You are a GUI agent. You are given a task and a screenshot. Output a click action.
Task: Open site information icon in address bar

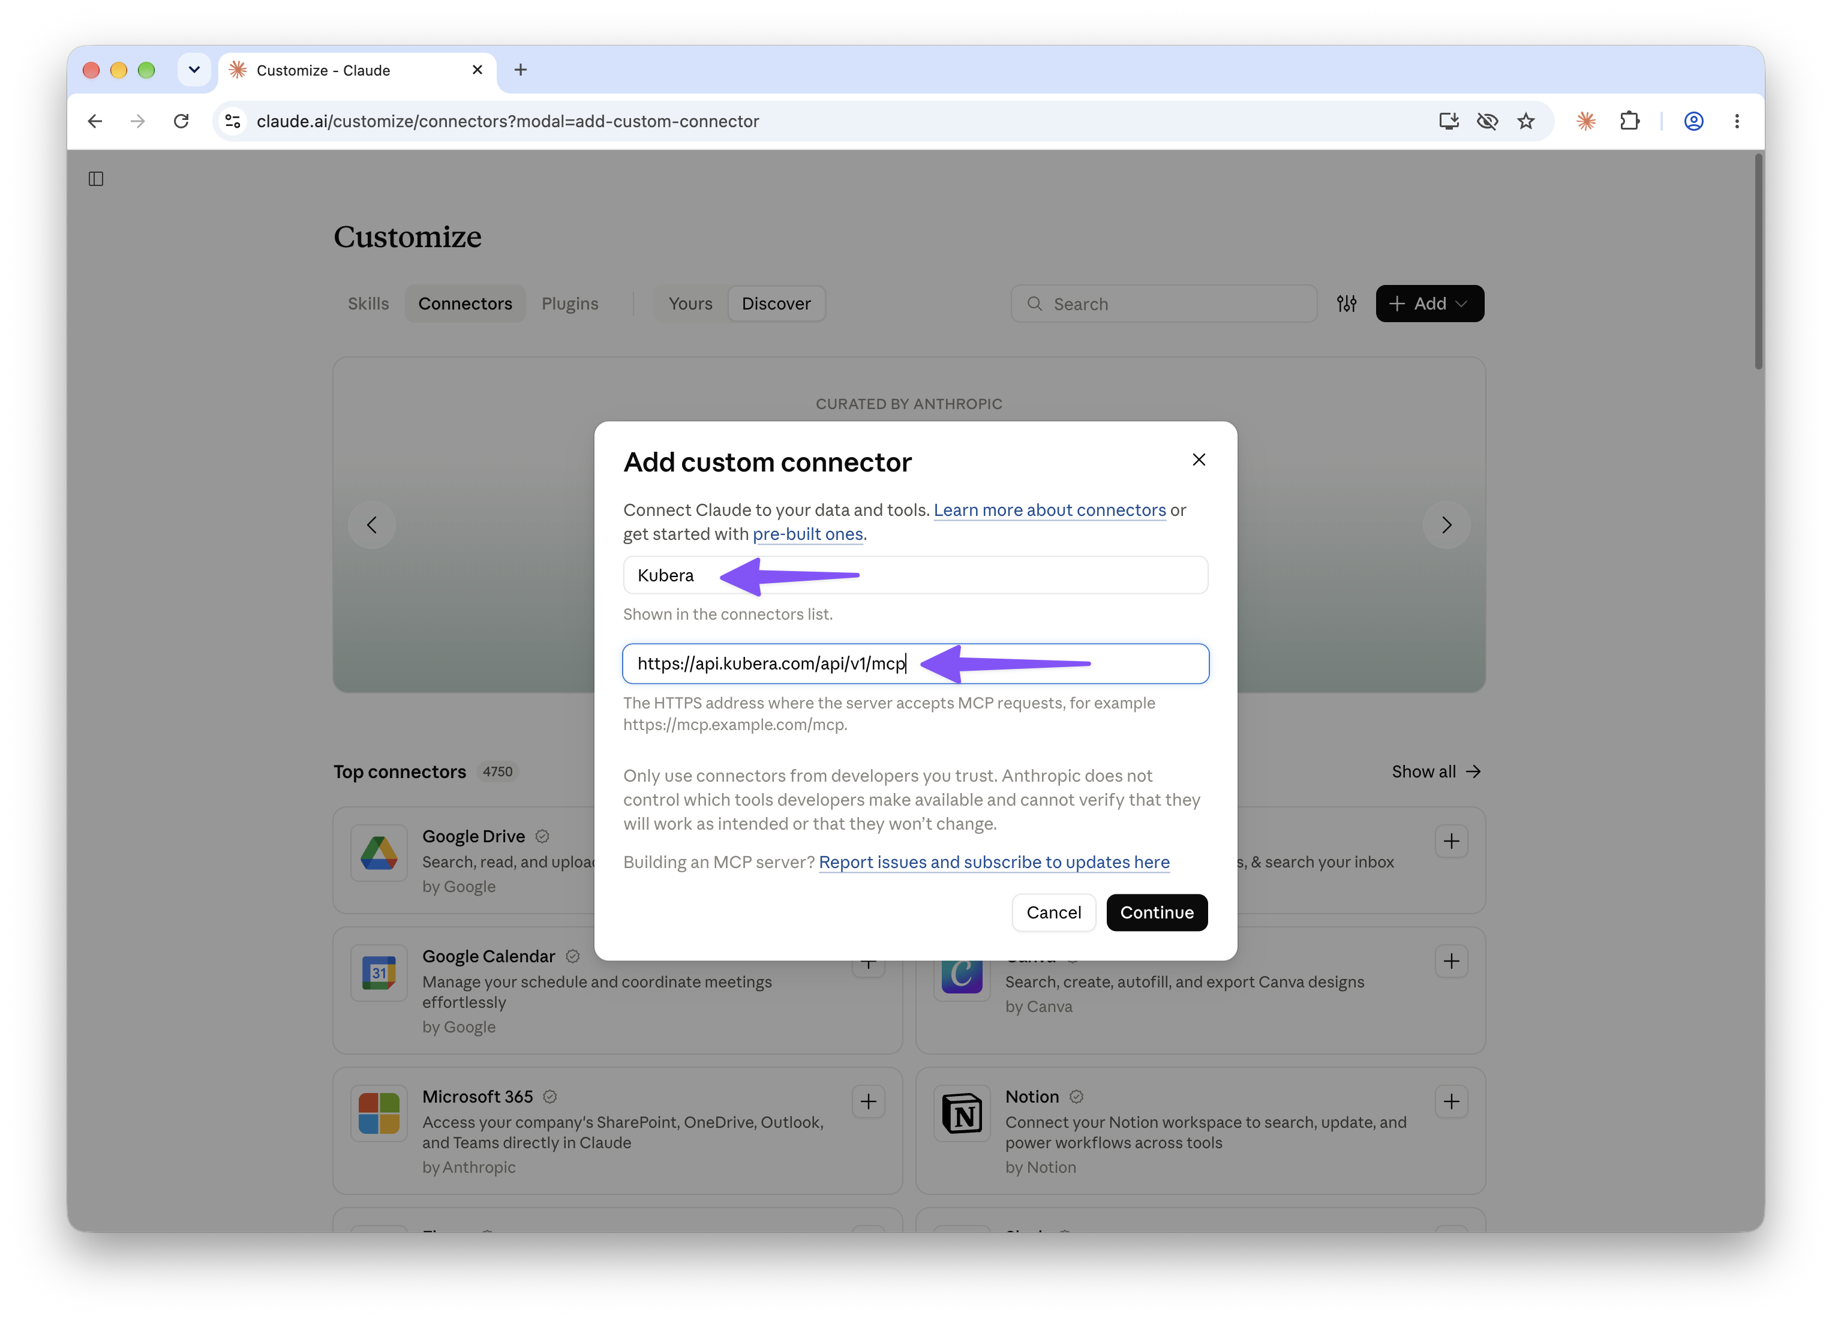(233, 121)
